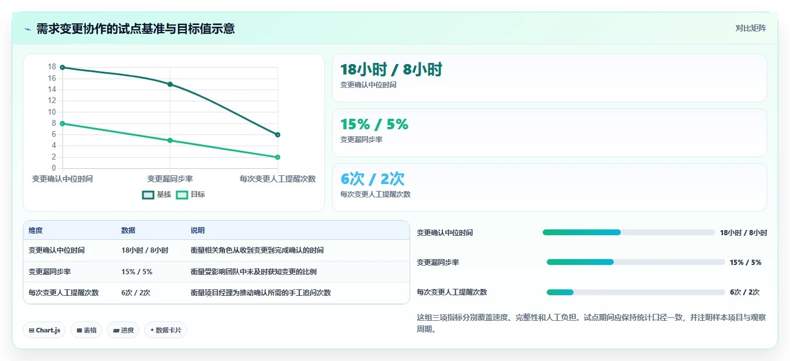The width and height of the screenshot is (790, 361).
Task: Click the 数据 column header
Action: pos(128,231)
